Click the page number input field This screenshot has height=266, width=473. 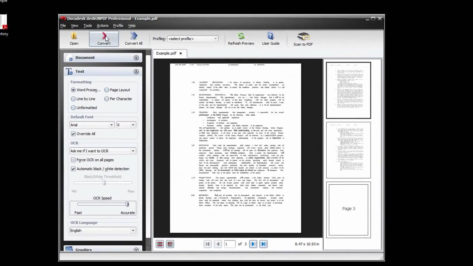229,244
